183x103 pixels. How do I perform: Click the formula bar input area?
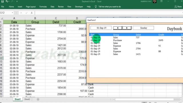pos(109,13)
